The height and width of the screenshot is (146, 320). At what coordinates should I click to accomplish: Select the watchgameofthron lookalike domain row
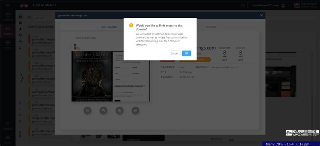tap(42, 92)
